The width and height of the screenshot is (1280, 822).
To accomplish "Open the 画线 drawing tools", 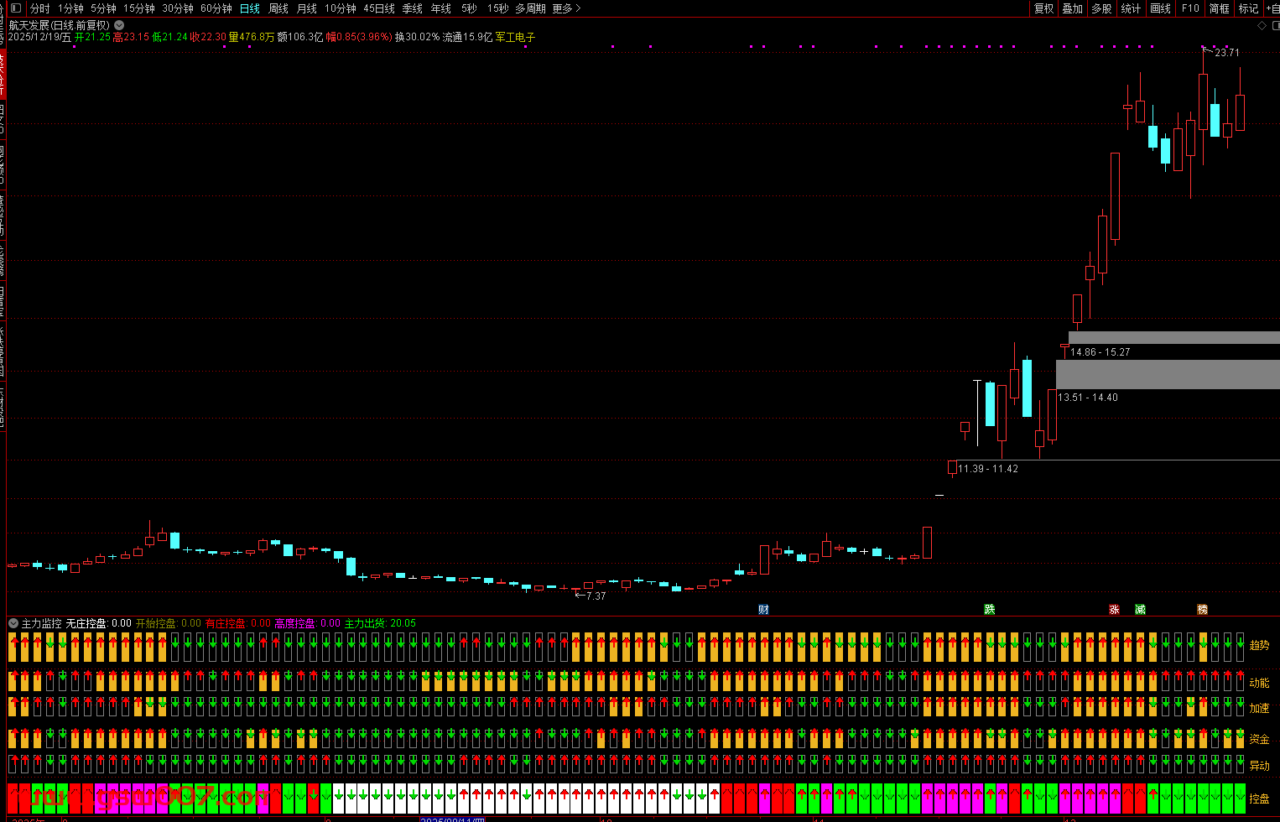I will coord(1161,8).
